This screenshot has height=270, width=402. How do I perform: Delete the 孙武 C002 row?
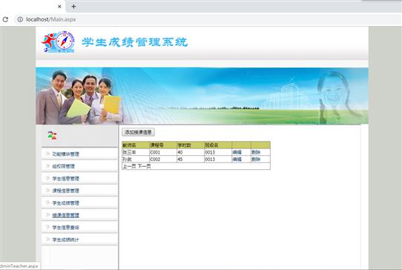[x=256, y=159]
